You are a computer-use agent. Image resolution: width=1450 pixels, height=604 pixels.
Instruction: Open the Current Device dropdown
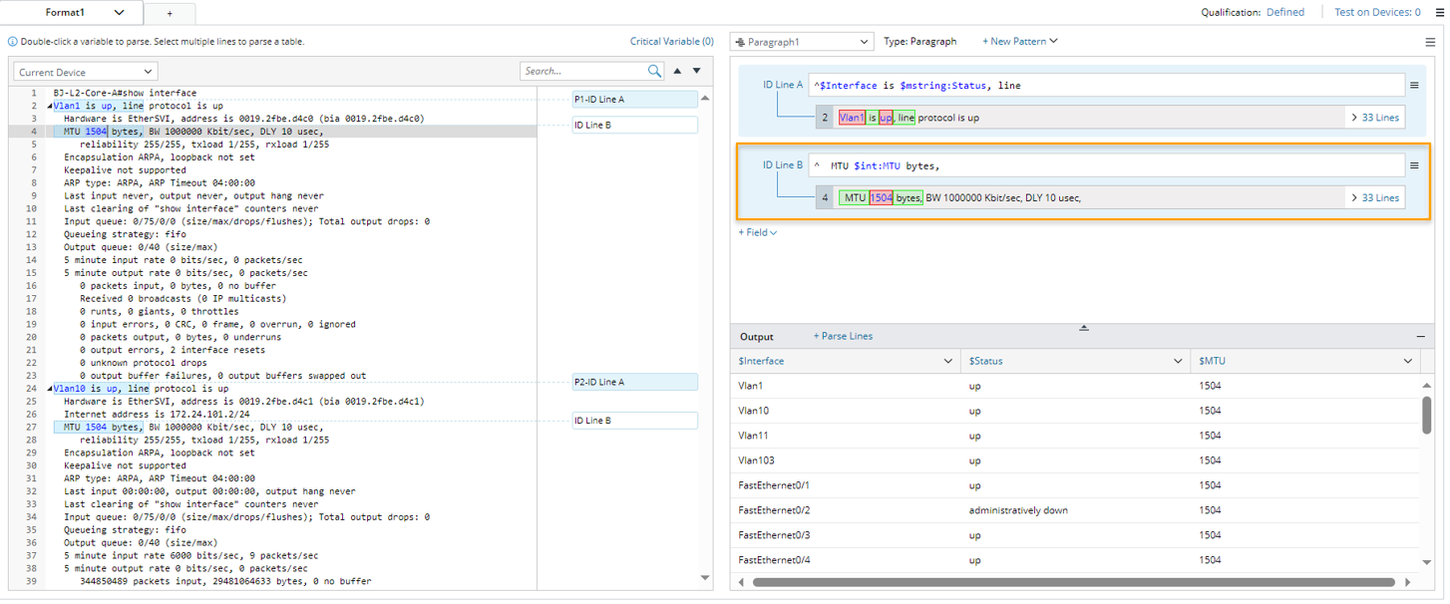coord(86,72)
